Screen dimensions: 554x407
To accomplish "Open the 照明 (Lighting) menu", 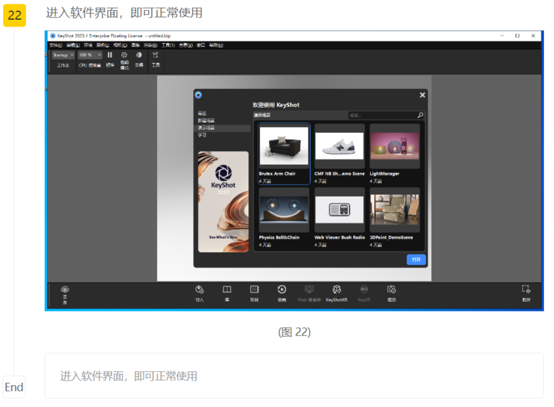I will (x=103, y=45).
